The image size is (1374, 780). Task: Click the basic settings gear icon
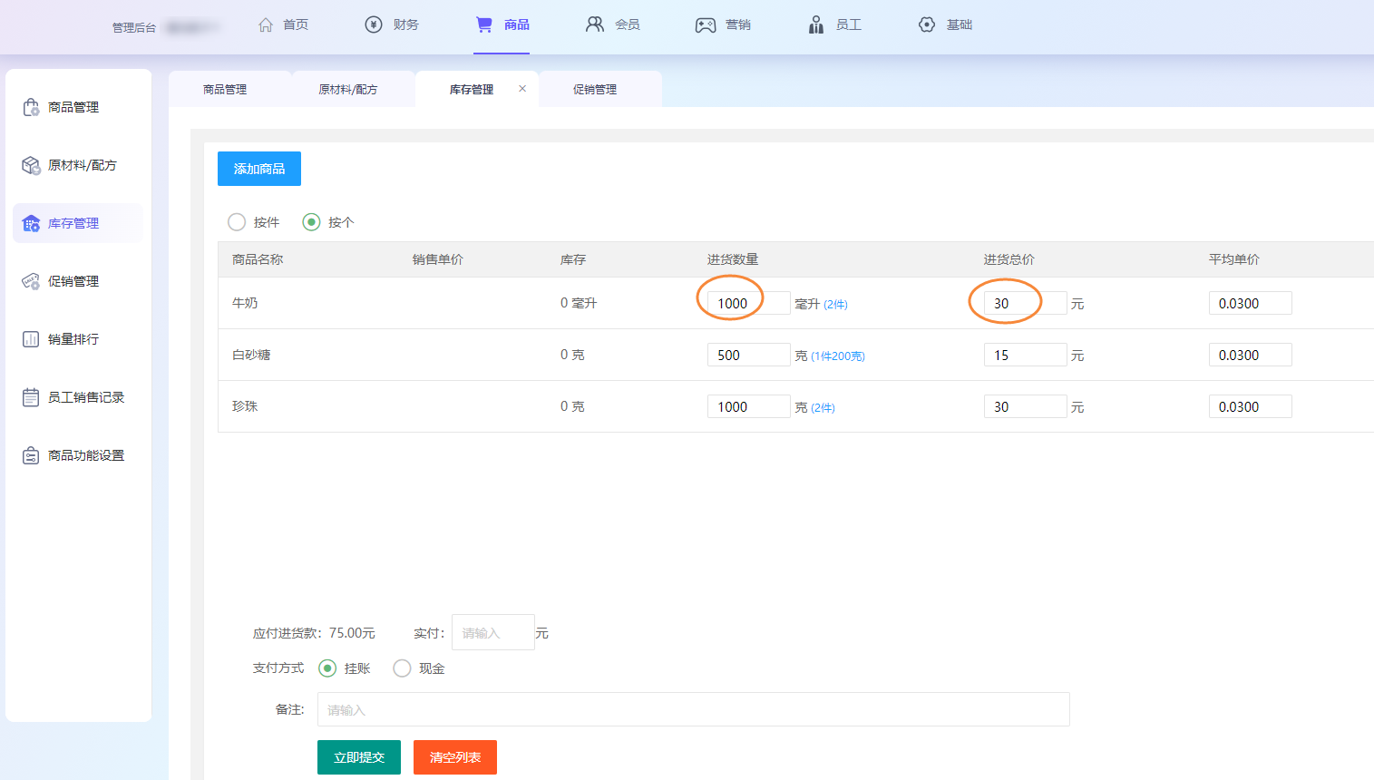[x=927, y=24]
